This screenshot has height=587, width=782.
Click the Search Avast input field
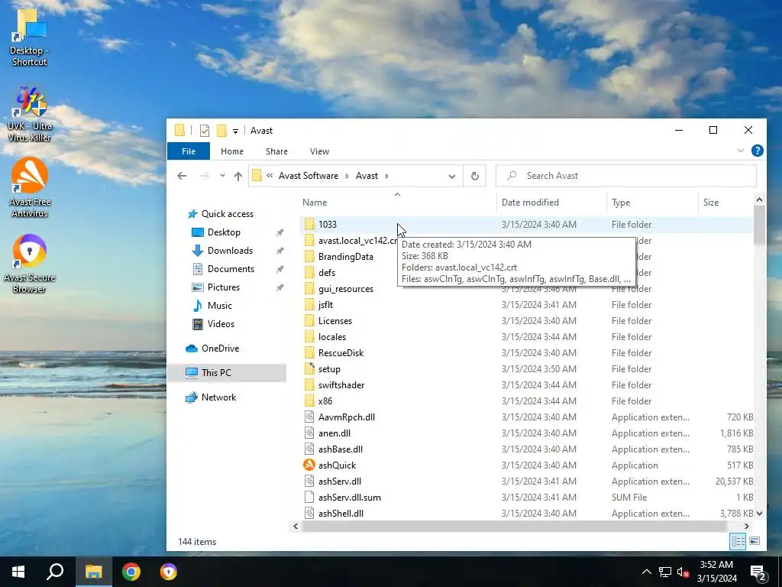click(626, 176)
